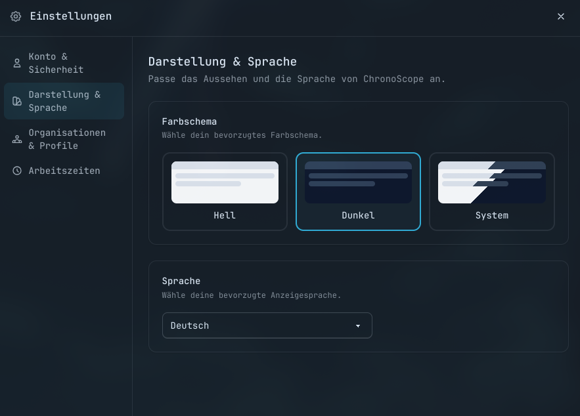Click the dark theme preview thumbnail
The height and width of the screenshot is (416, 580).
[358, 182]
